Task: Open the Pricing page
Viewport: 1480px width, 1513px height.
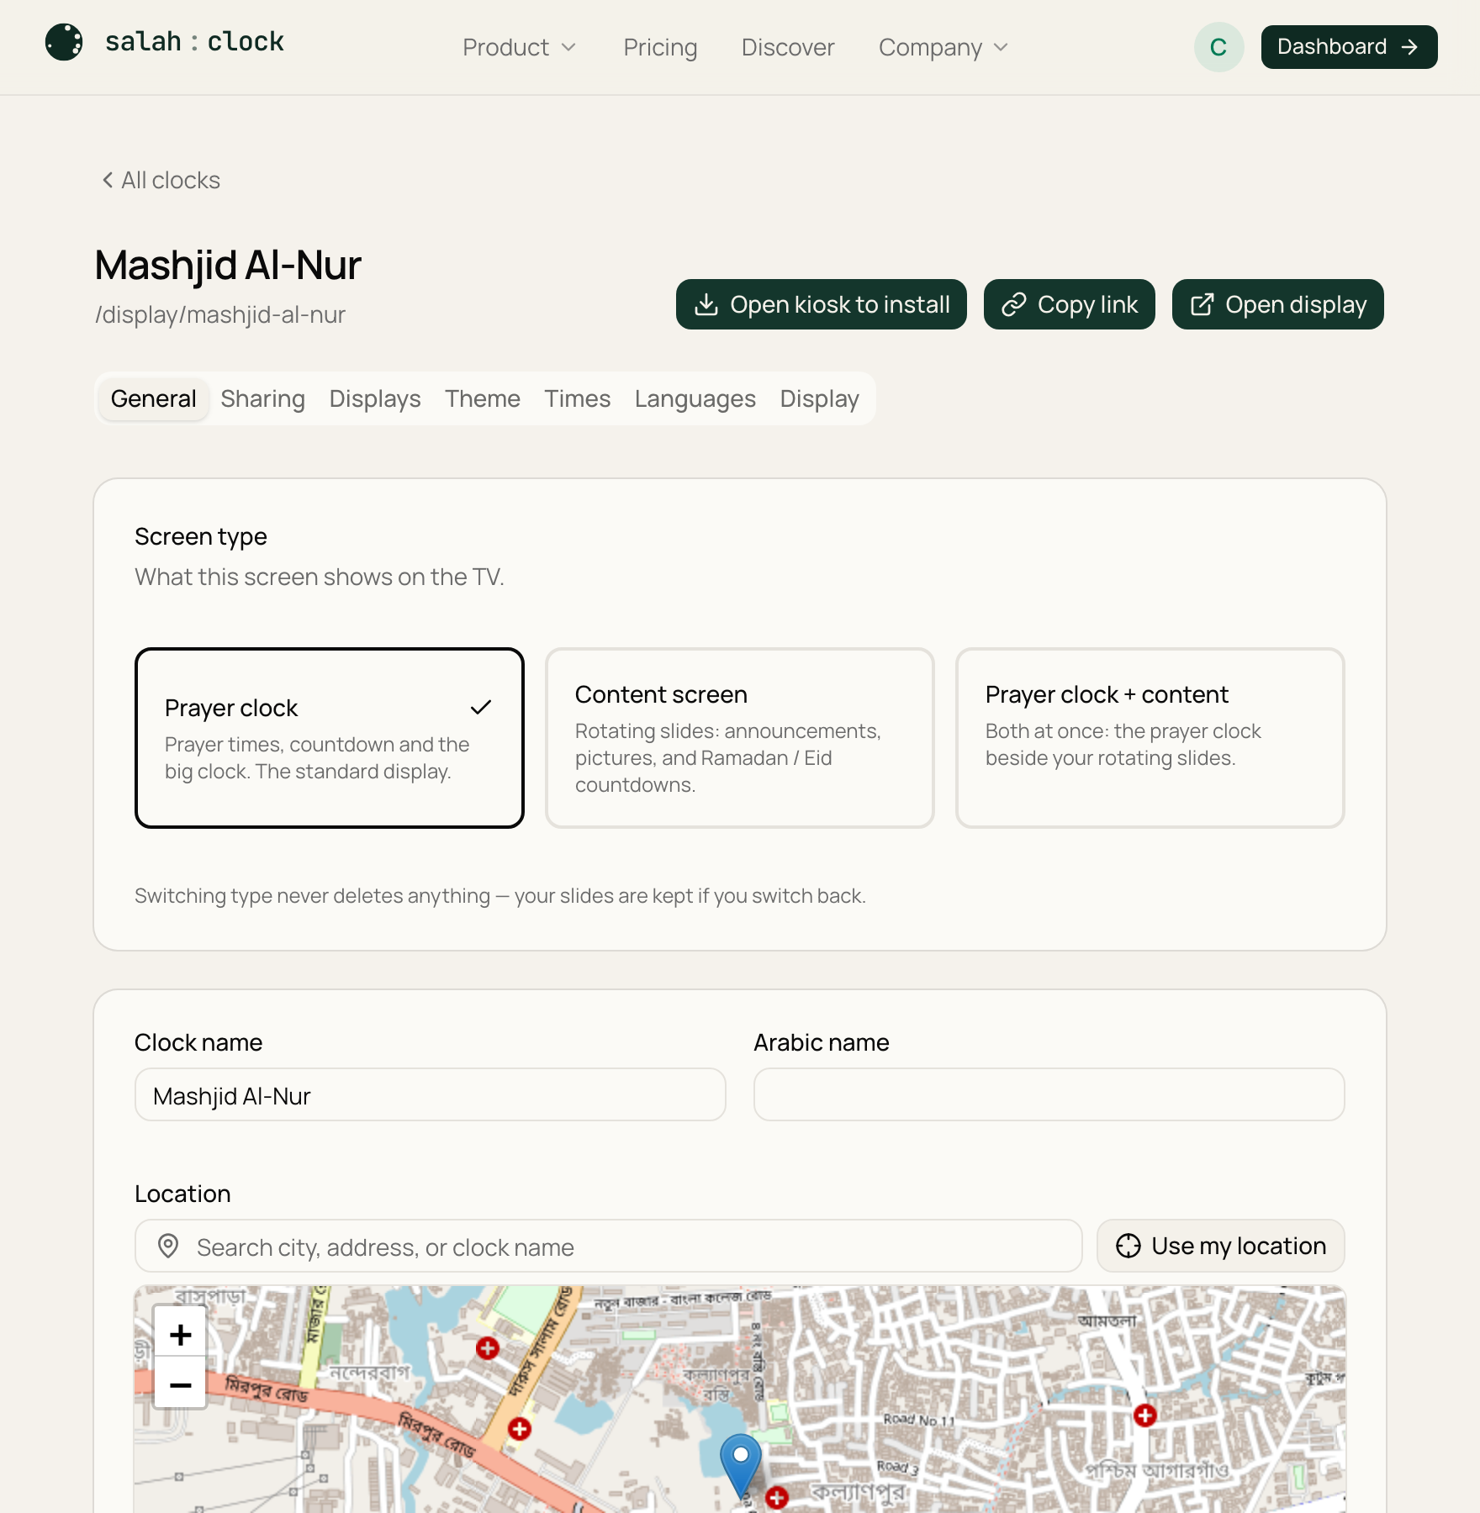Action: tap(660, 47)
